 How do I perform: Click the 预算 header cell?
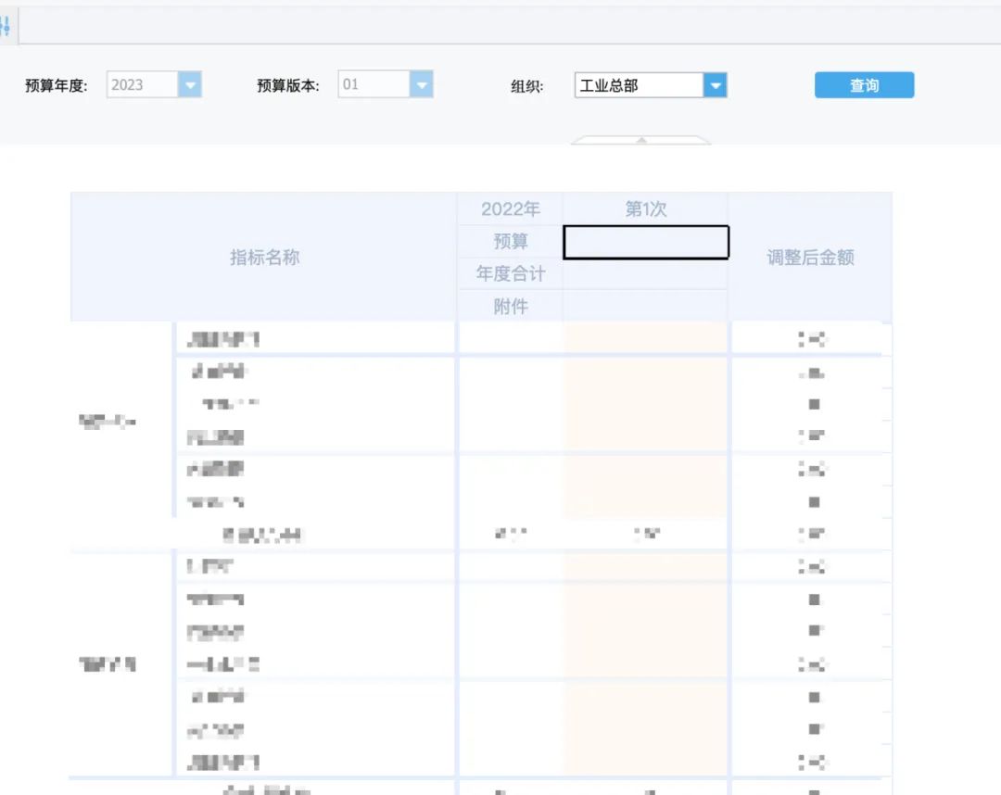click(510, 241)
